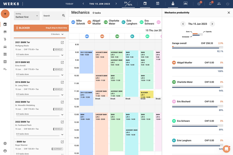Open the chat support bubble

226,149
